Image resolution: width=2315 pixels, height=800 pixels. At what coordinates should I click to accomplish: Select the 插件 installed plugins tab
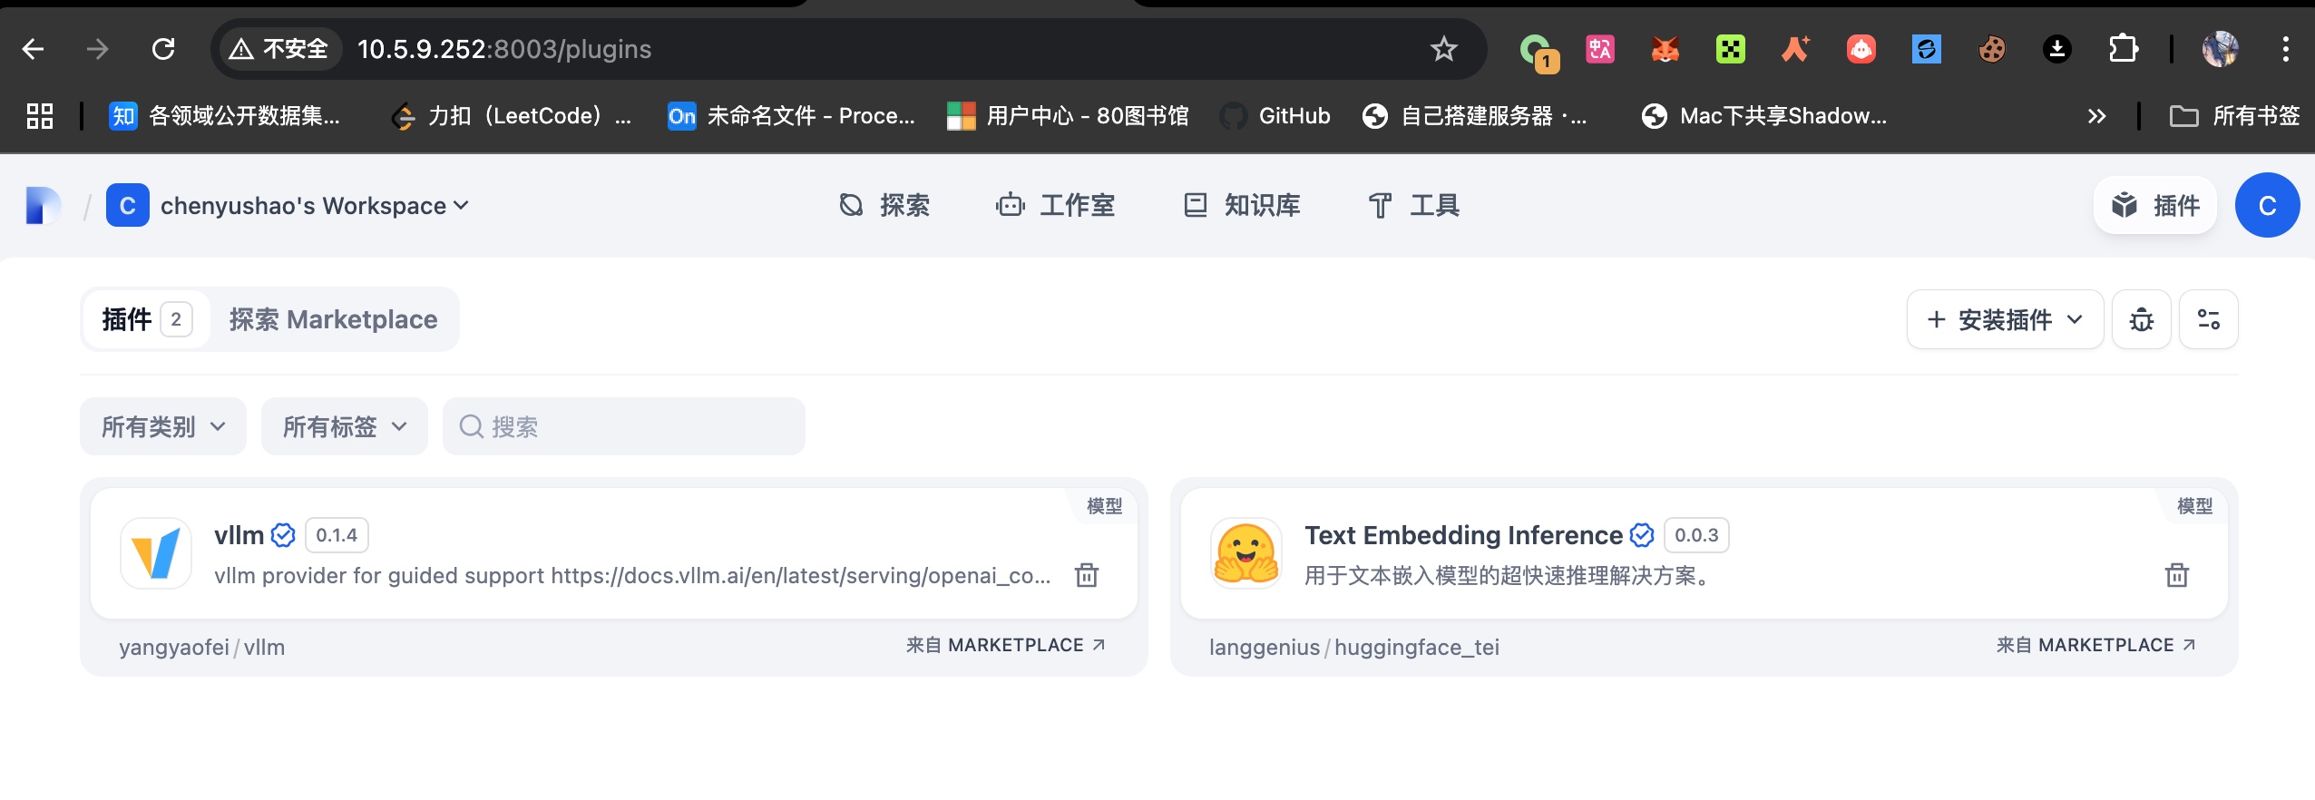[x=146, y=319]
